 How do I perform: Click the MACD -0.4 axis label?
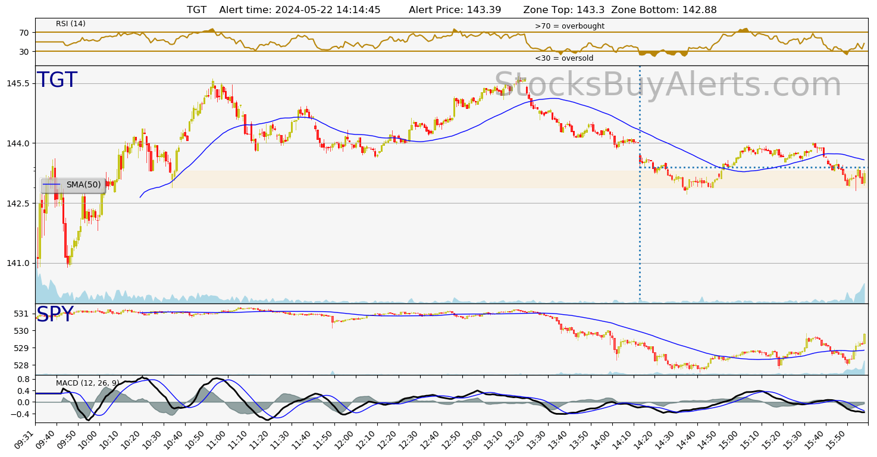pos(21,414)
